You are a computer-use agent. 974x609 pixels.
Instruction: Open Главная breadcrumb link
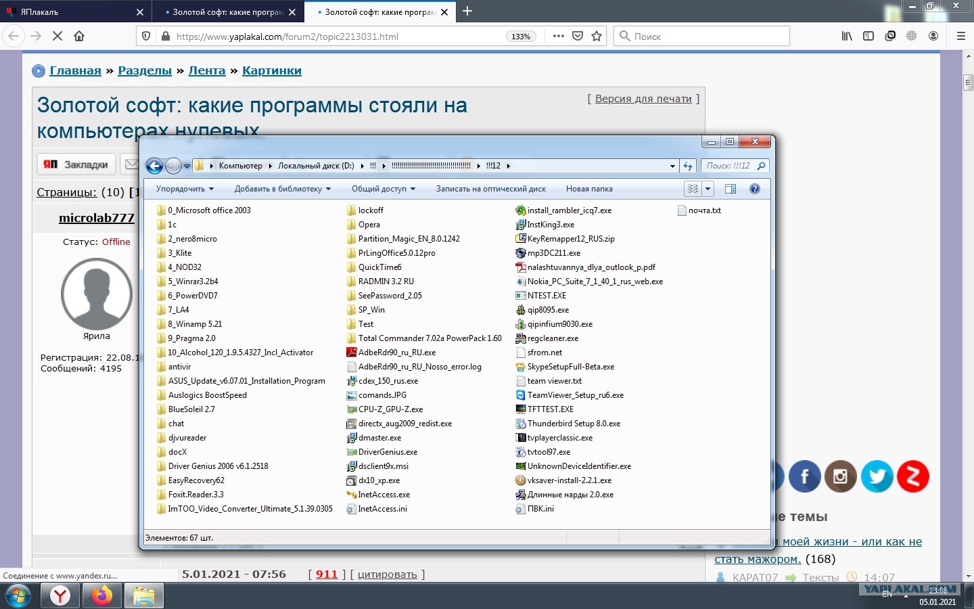click(75, 70)
